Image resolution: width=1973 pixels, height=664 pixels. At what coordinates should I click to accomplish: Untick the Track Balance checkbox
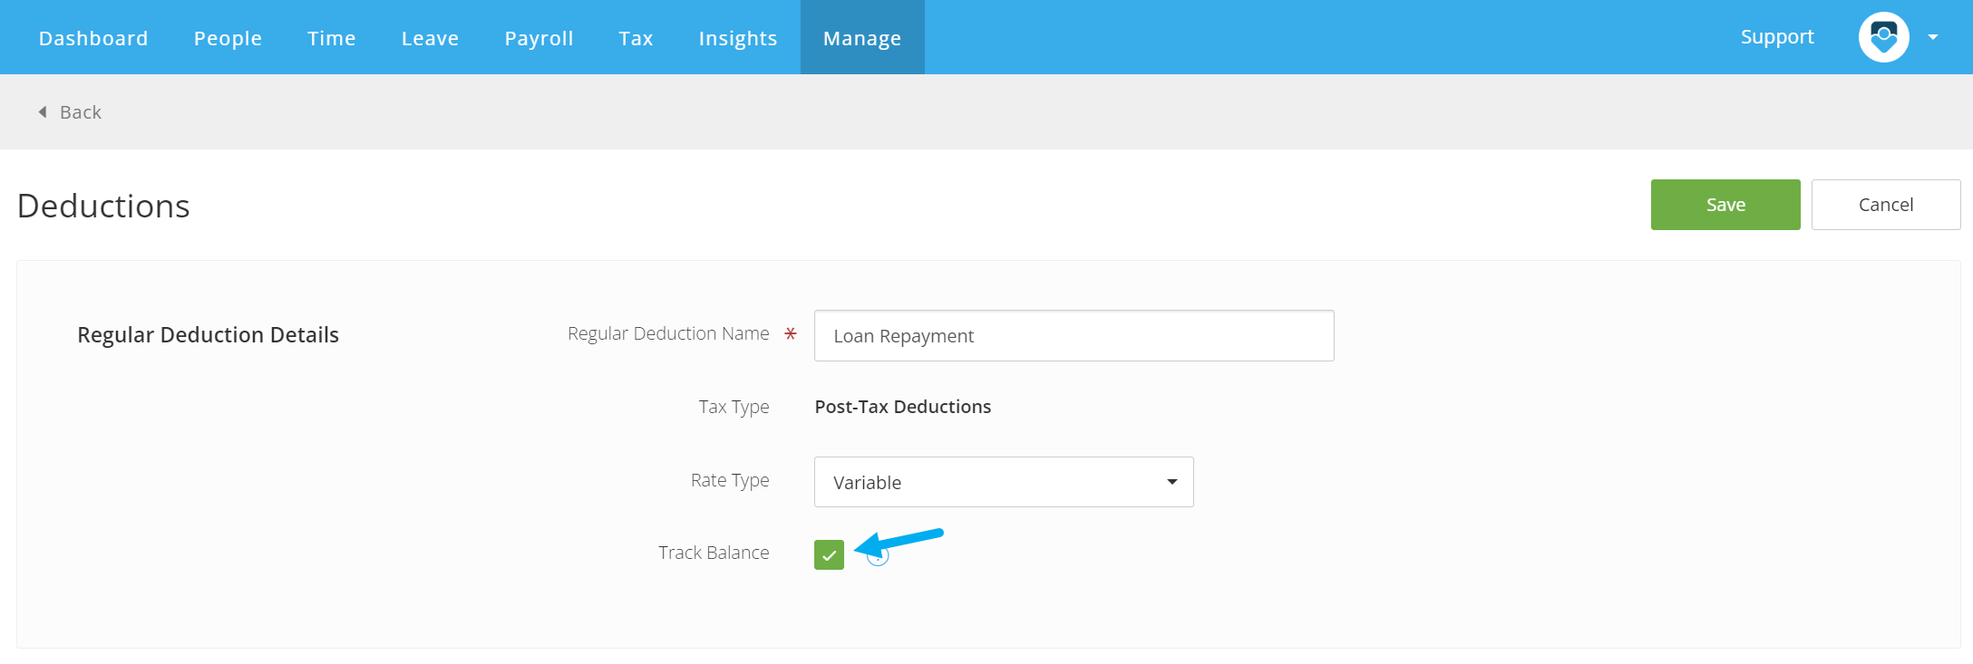[x=829, y=554]
